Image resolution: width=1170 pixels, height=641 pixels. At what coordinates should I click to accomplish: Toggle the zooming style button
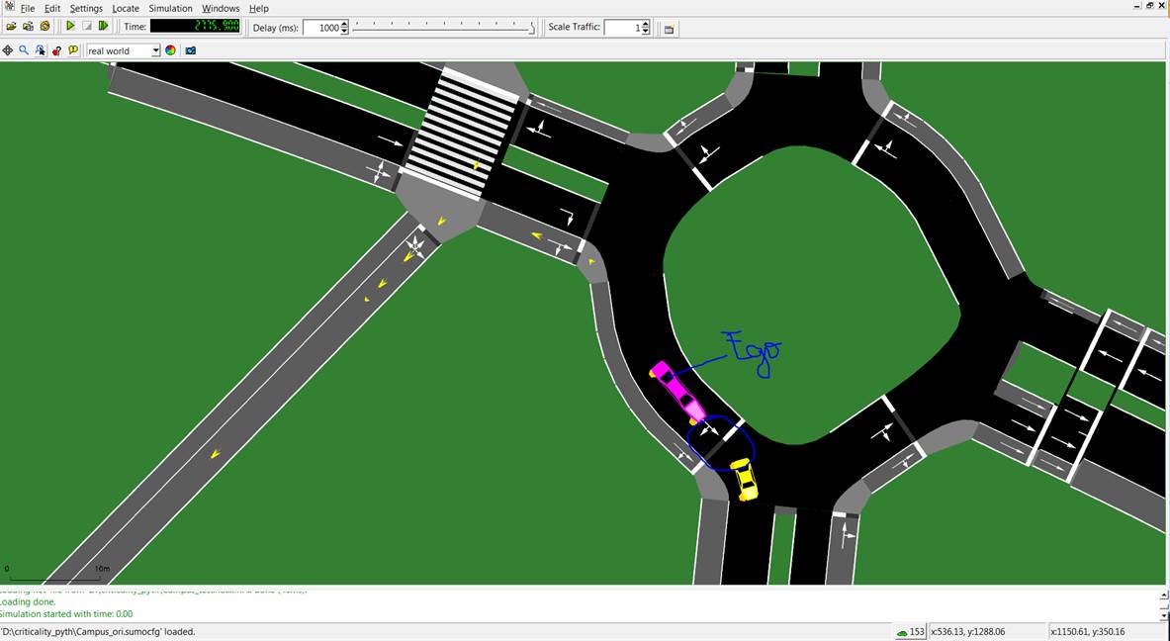pos(41,50)
